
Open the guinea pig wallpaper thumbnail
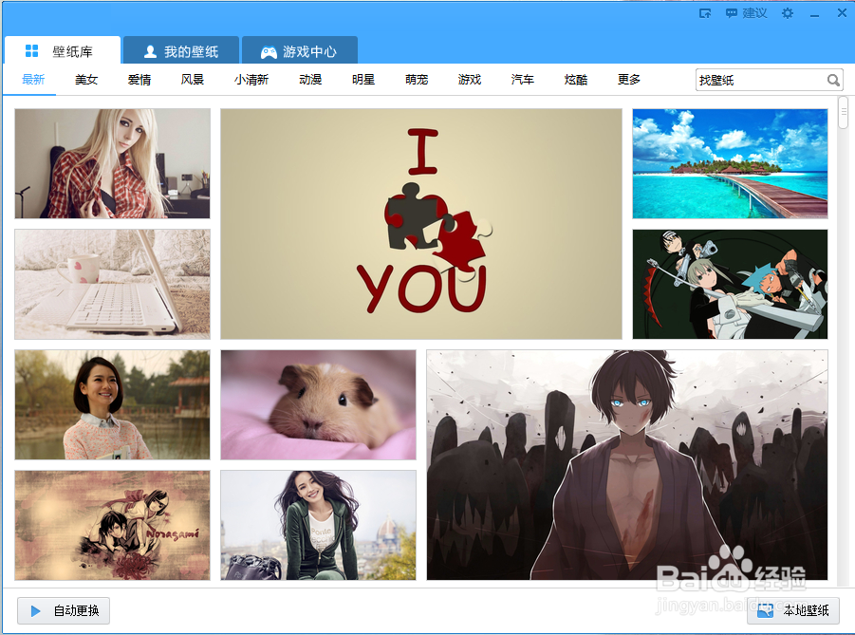(x=318, y=404)
